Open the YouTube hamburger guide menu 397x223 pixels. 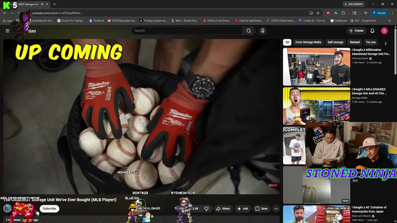[7, 31]
